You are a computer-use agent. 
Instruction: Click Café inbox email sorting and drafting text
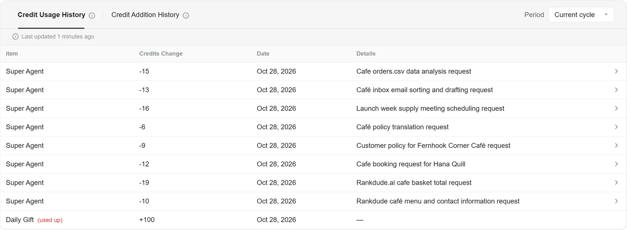tap(424, 90)
